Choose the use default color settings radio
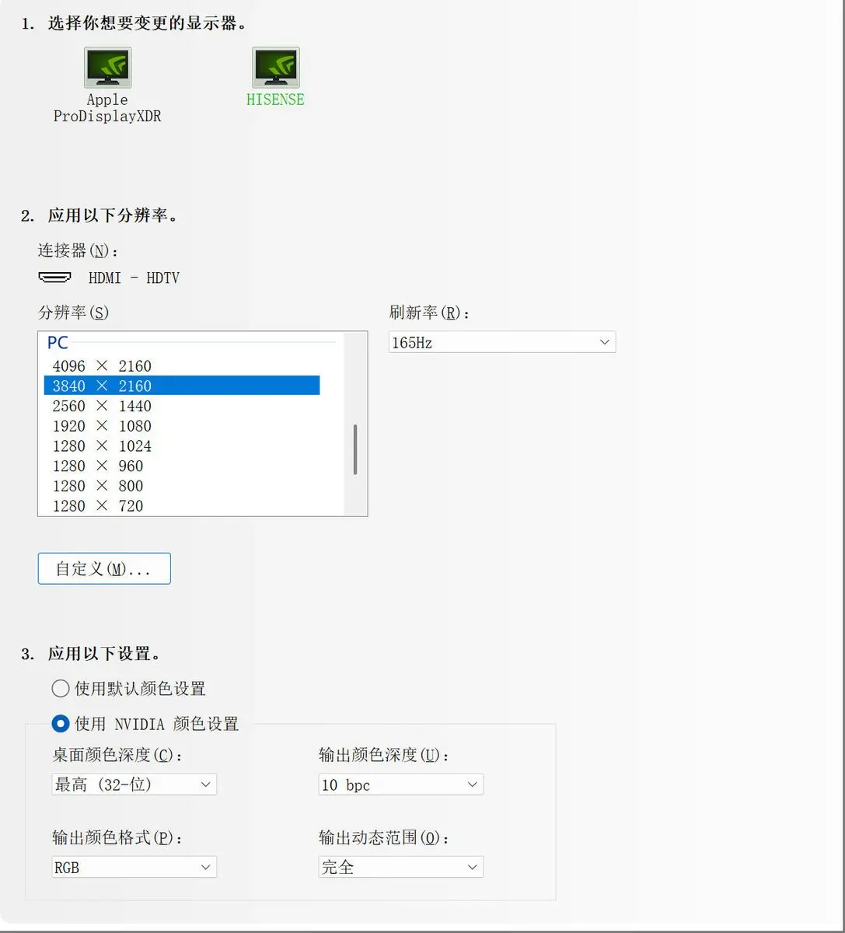The image size is (845, 933). click(x=61, y=688)
